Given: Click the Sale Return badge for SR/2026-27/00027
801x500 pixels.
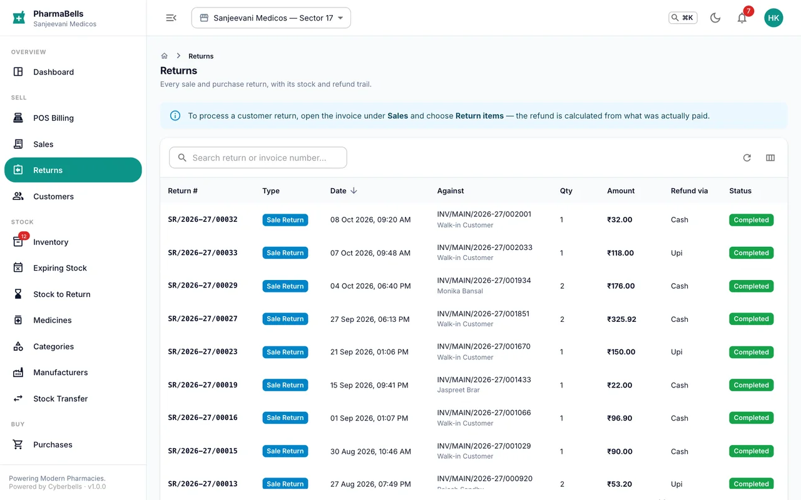Looking at the screenshot, I should [285, 319].
